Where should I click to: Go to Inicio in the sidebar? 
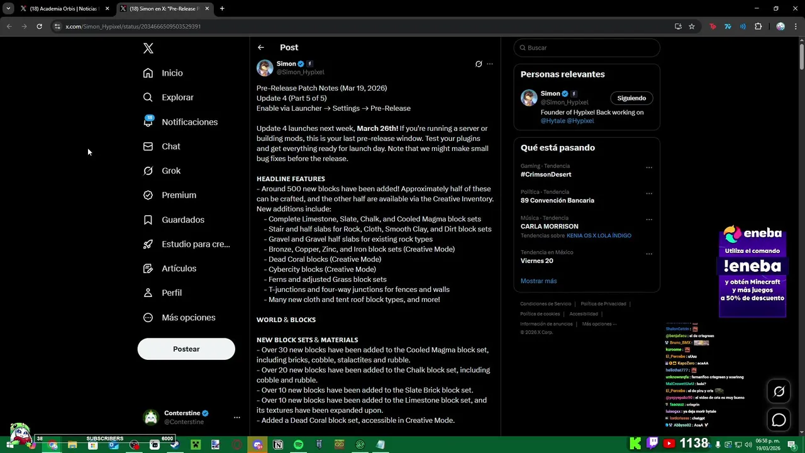pyautogui.click(x=163, y=73)
